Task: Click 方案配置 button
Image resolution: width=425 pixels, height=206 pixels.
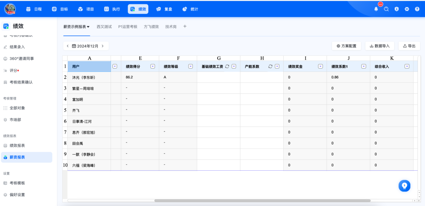Action: [346, 46]
